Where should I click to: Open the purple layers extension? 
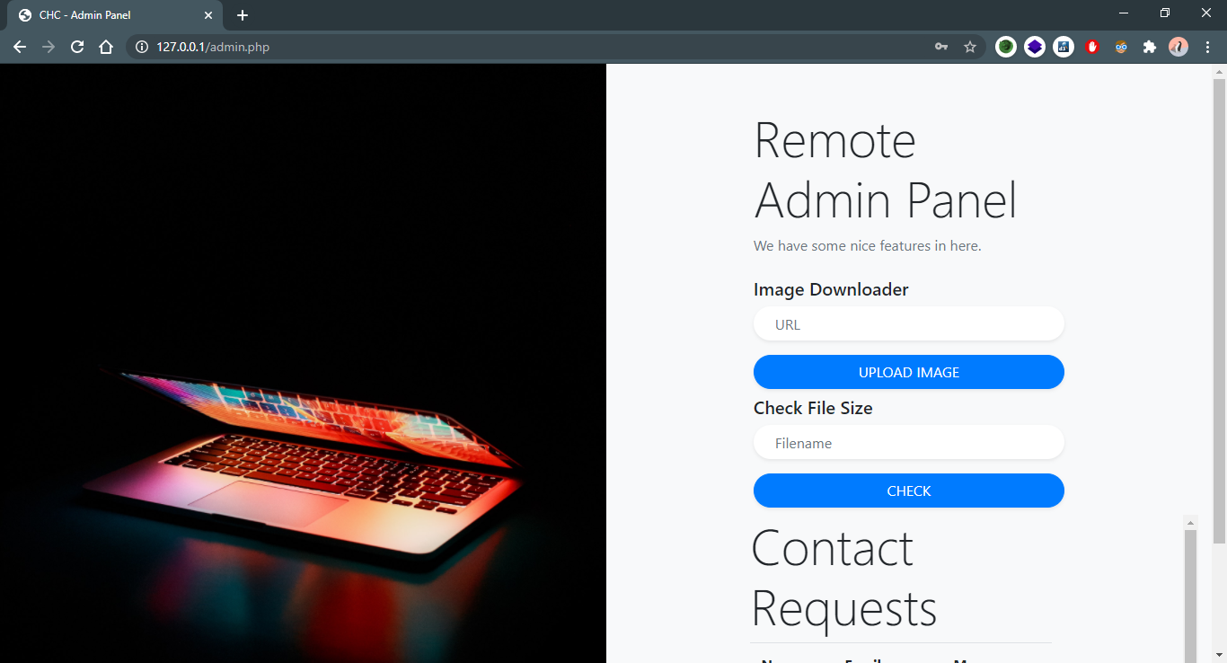coord(1035,47)
